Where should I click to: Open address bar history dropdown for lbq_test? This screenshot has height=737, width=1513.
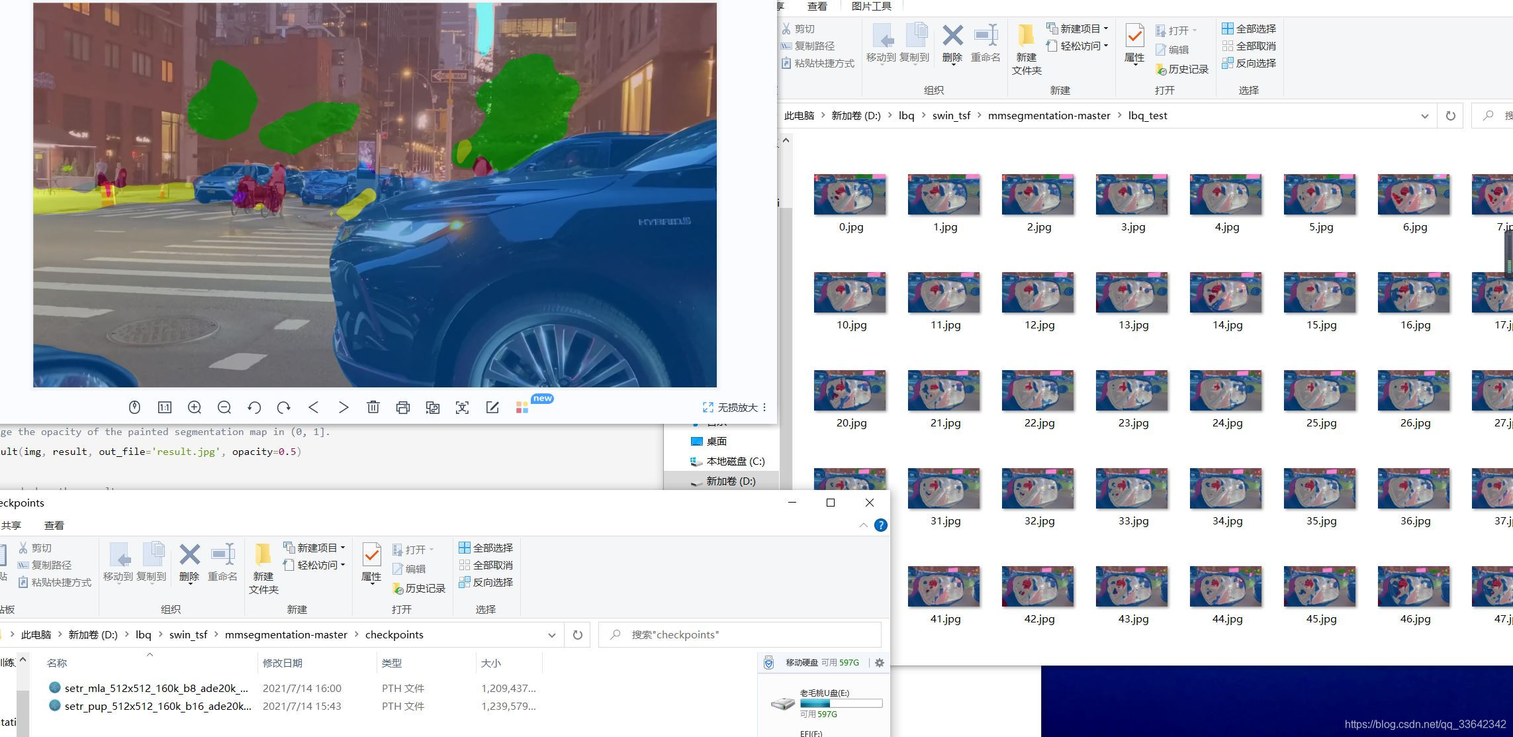click(x=1424, y=116)
